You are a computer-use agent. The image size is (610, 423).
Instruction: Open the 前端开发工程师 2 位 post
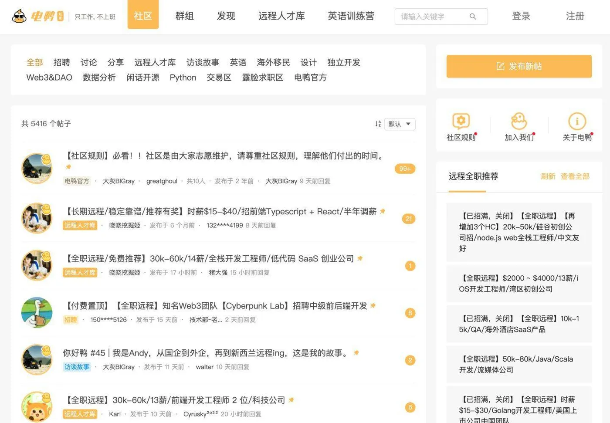point(174,400)
